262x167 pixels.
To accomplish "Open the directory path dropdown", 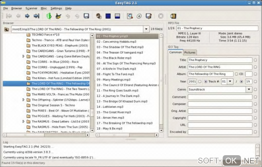I will (146, 29).
